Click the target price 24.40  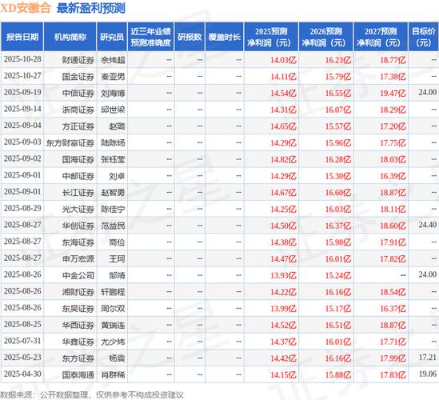click(428, 225)
